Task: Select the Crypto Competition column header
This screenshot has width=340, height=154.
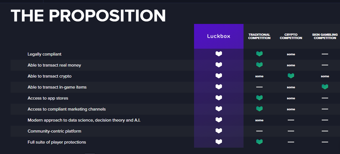Action: click(291, 36)
